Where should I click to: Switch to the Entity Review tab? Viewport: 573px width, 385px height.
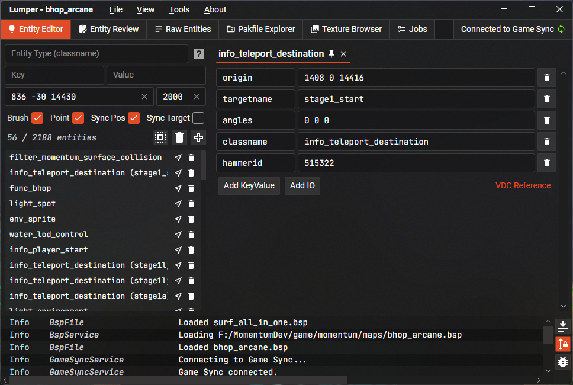click(x=109, y=29)
